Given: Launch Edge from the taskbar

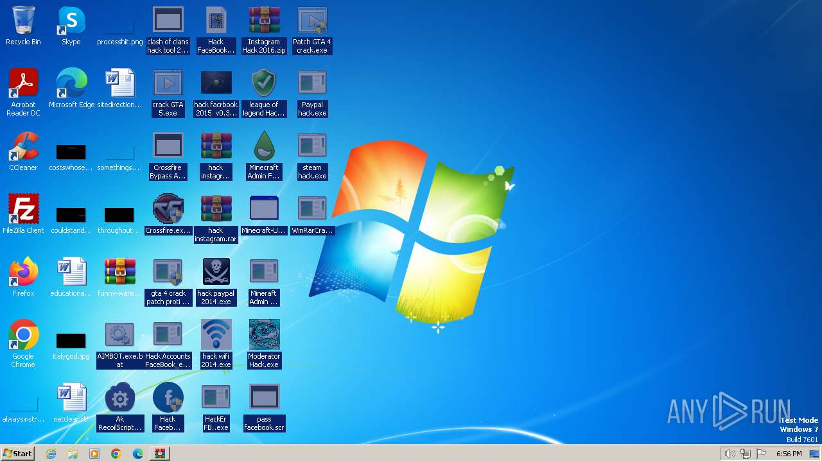Looking at the screenshot, I should click(138, 454).
